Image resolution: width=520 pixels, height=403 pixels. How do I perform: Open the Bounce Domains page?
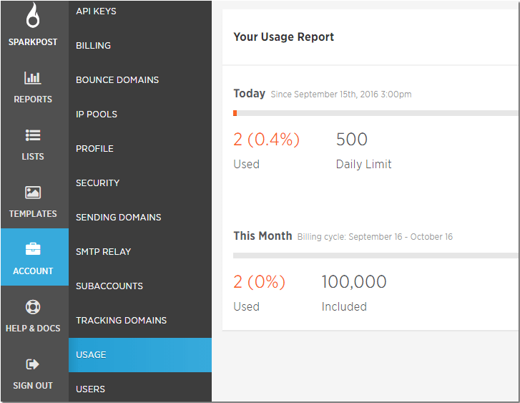pos(140,80)
